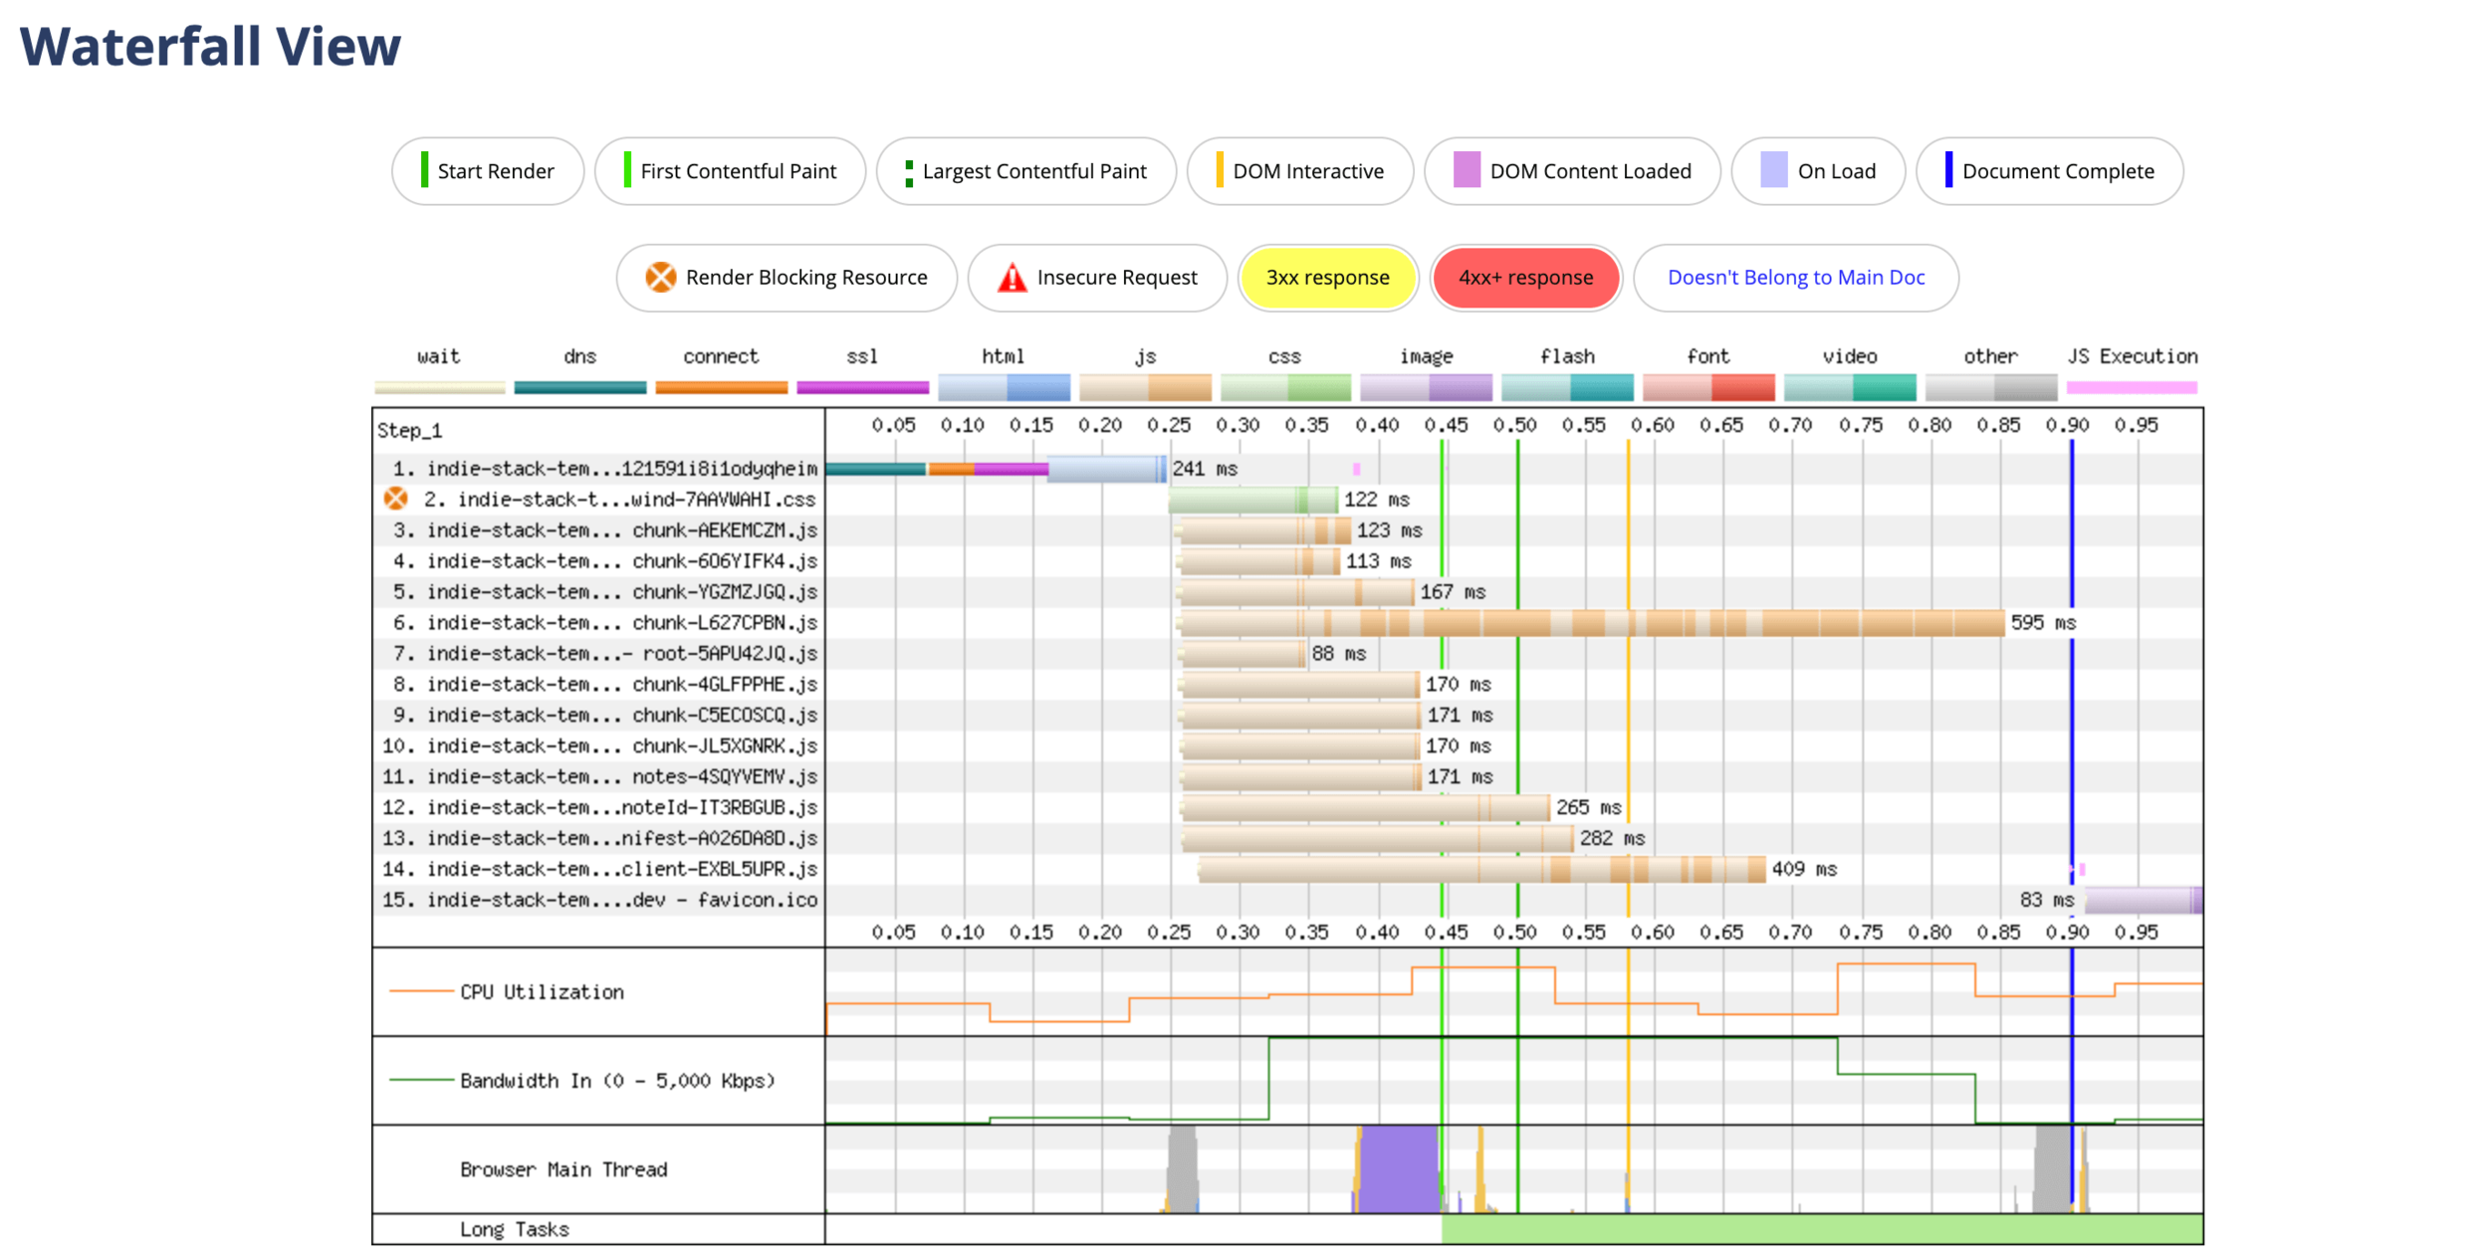The width and height of the screenshot is (2489, 1259).
Task: Open Doesn't Belong to Main Doc link
Action: [1795, 278]
